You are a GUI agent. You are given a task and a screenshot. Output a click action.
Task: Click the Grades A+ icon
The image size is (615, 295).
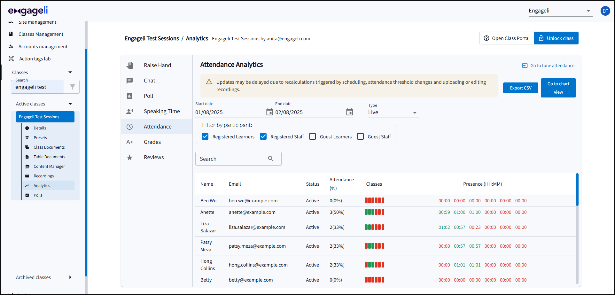(x=129, y=142)
